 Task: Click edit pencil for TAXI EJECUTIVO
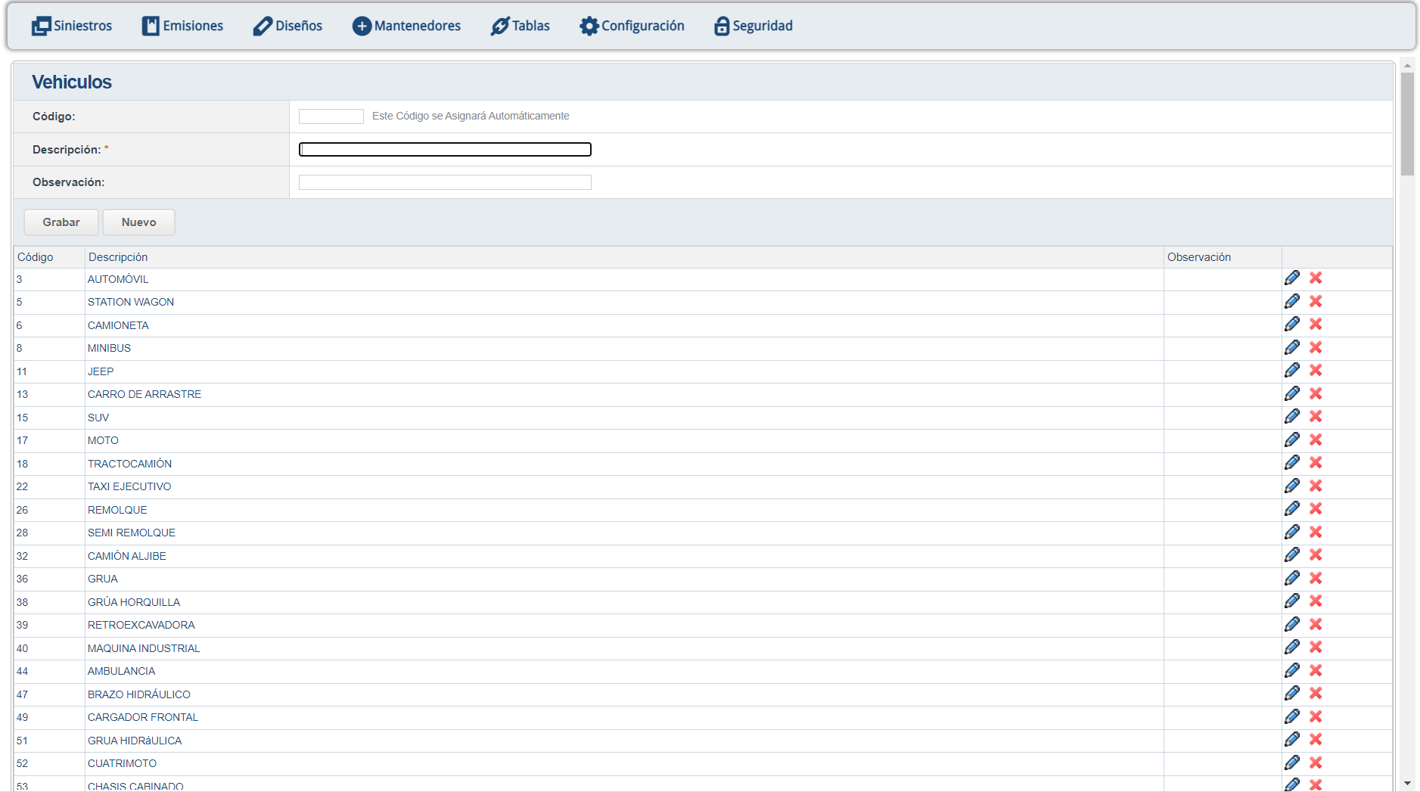[1291, 486]
